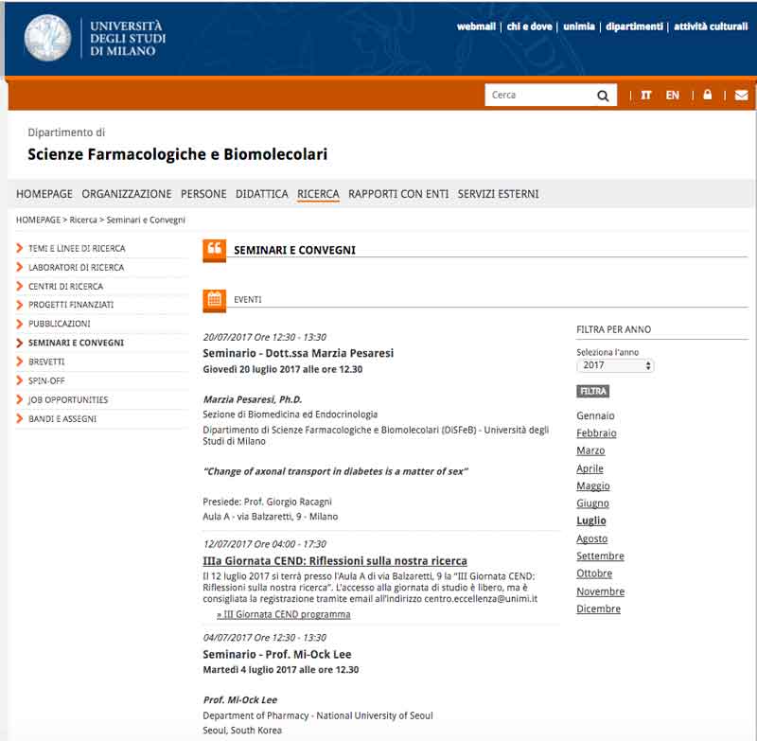
Task: Click the envelope mail icon
Action: point(741,96)
